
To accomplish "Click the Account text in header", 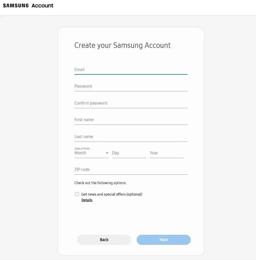I will (x=42, y=6).
